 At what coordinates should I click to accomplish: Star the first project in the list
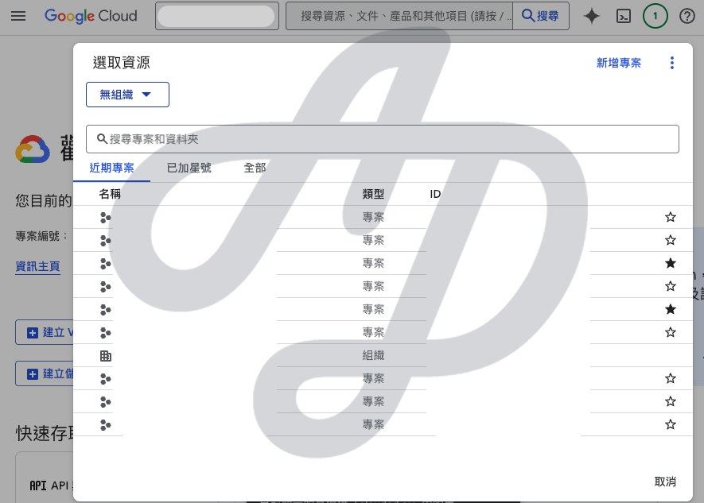(x=671, y=217)
